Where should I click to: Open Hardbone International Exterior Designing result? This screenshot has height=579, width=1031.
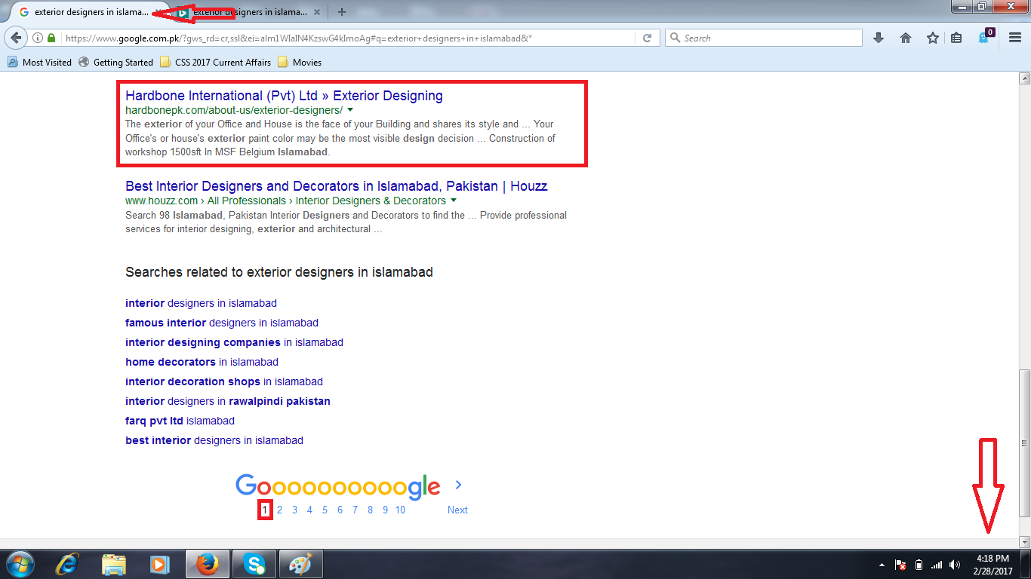tap(284, 96)
